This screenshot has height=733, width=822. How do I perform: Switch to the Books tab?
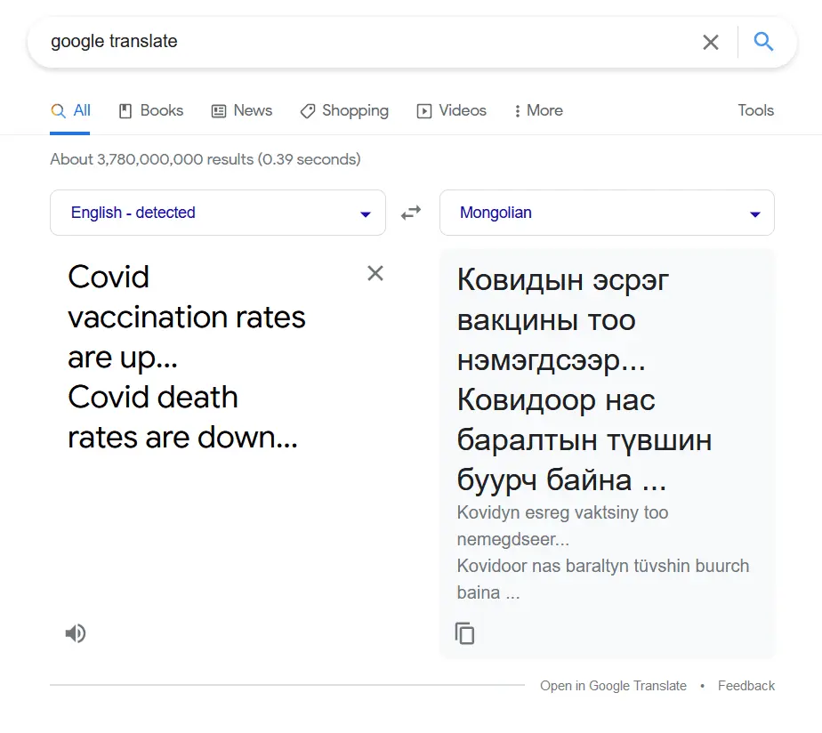click(150, 111)
